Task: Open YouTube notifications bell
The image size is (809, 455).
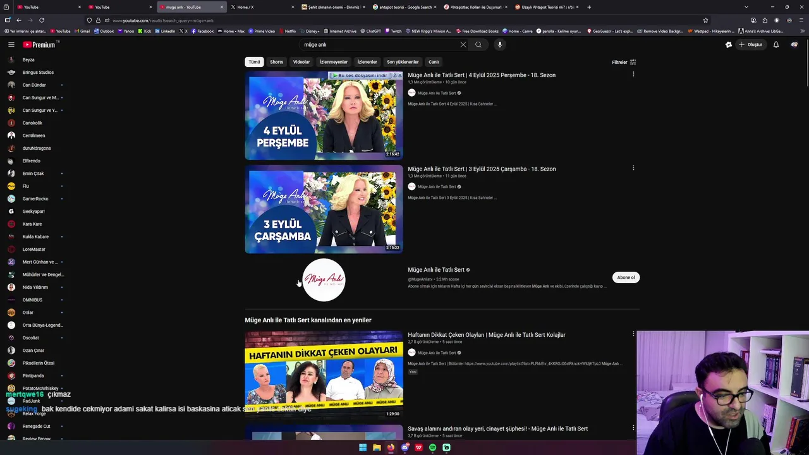Action: point(776,45)
